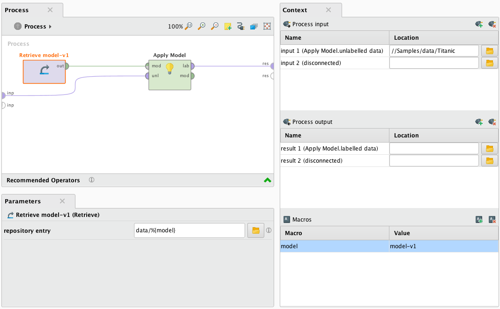Screen dimensions: 500x309
Task: Zoom out of the process canvas
Action: coord(214,27)
